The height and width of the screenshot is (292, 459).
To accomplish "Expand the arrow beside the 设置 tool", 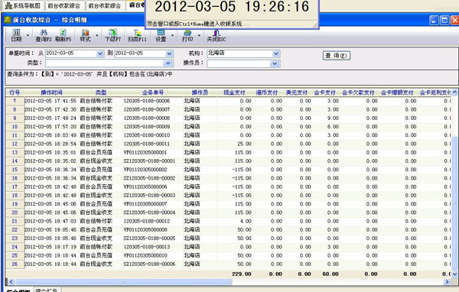I will pos(172,35).
